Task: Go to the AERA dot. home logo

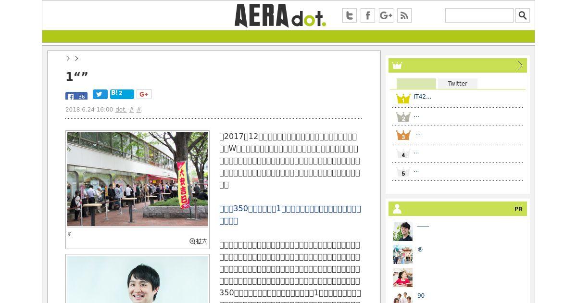Action: coord(280,15)
